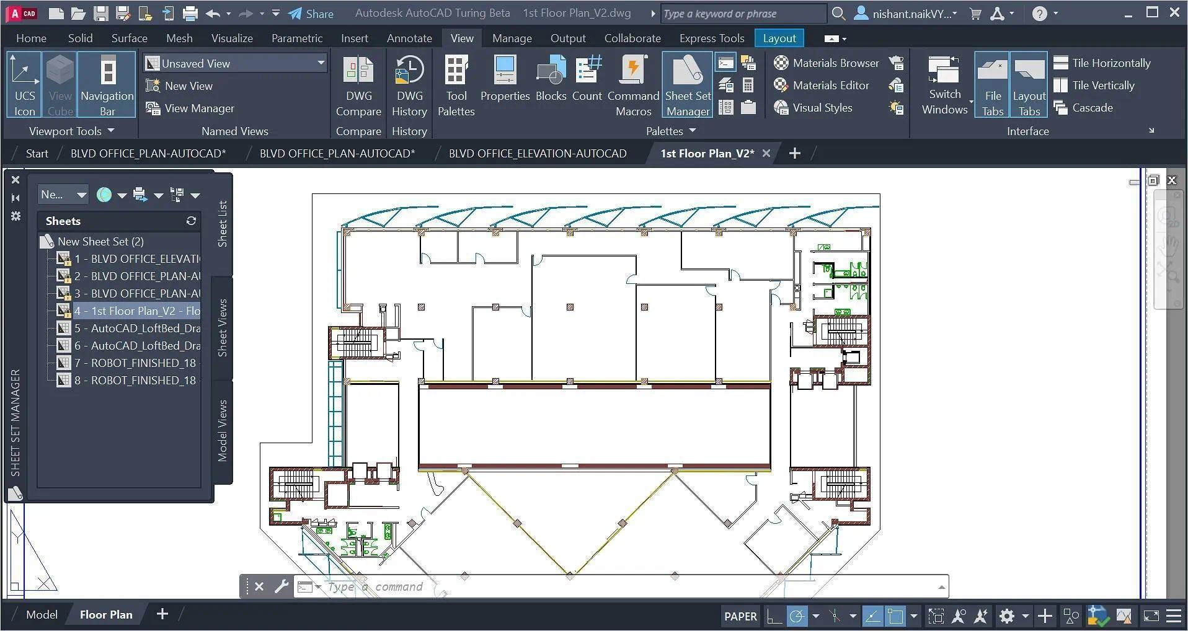The width and height of the screenshot is (1188, 631).
Task: Toggle the Navigation Bar visibility
Action: coord(107,85)
